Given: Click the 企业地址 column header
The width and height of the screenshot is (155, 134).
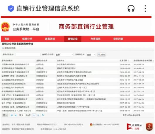Looking at the screenshot, I should [61, 60].
